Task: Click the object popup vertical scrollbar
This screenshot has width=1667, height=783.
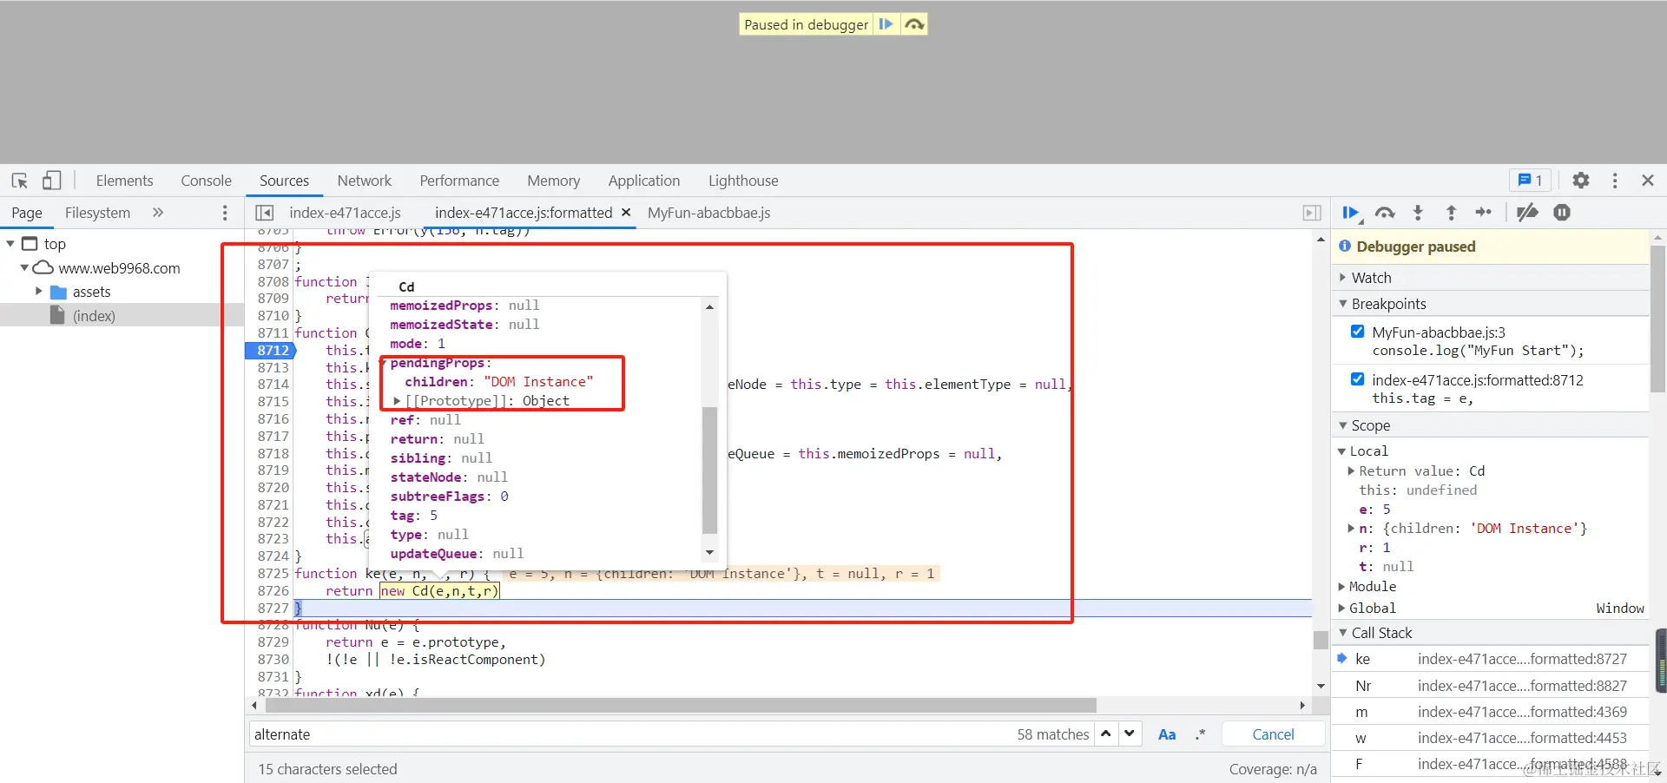Action: point(709,470)
